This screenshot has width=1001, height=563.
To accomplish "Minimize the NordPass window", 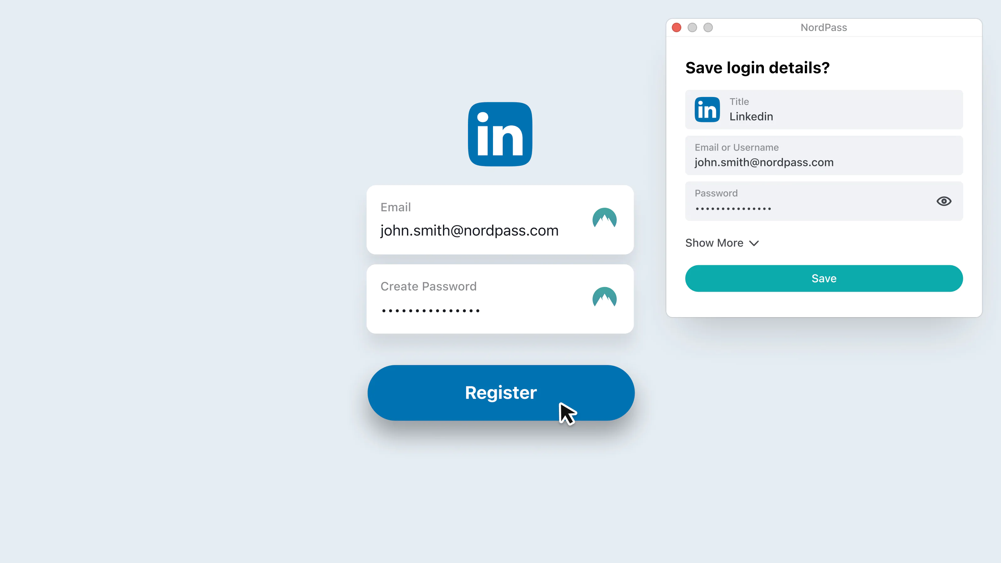I will (692, 28).
